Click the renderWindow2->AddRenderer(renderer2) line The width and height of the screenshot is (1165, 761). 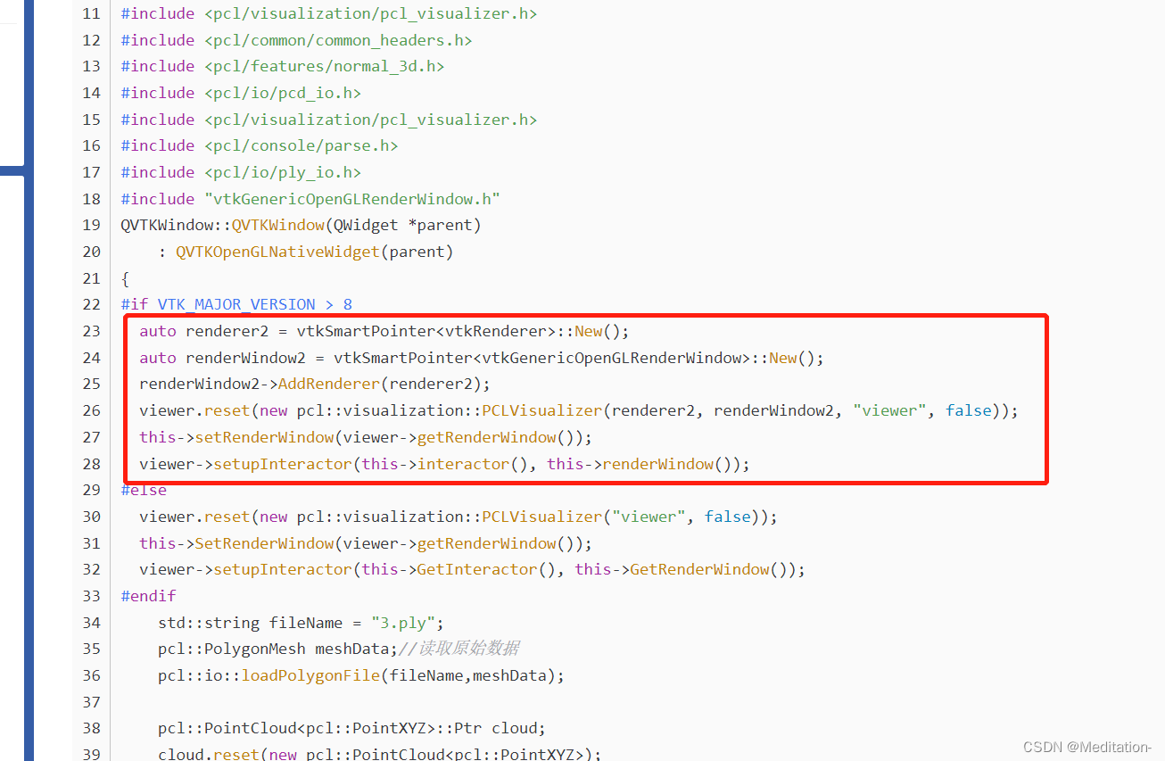pos(315,384)
